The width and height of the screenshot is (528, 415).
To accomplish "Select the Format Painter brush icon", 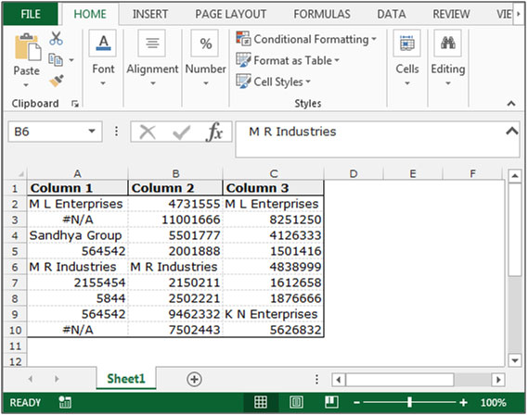I will 57,81.
